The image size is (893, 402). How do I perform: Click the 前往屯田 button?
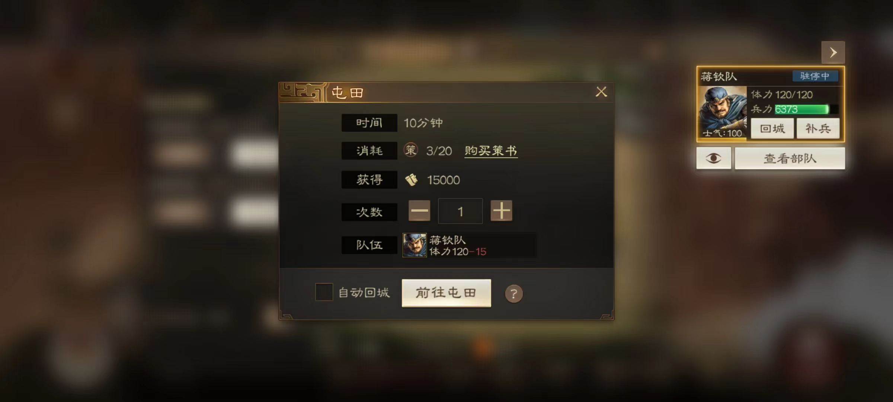tap(446, 293)
